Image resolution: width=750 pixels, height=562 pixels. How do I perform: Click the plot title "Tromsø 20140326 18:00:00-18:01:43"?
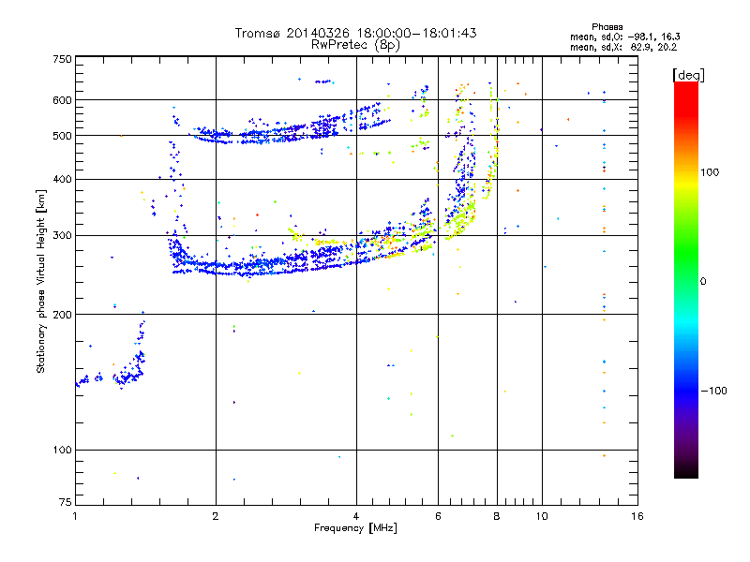355,33
